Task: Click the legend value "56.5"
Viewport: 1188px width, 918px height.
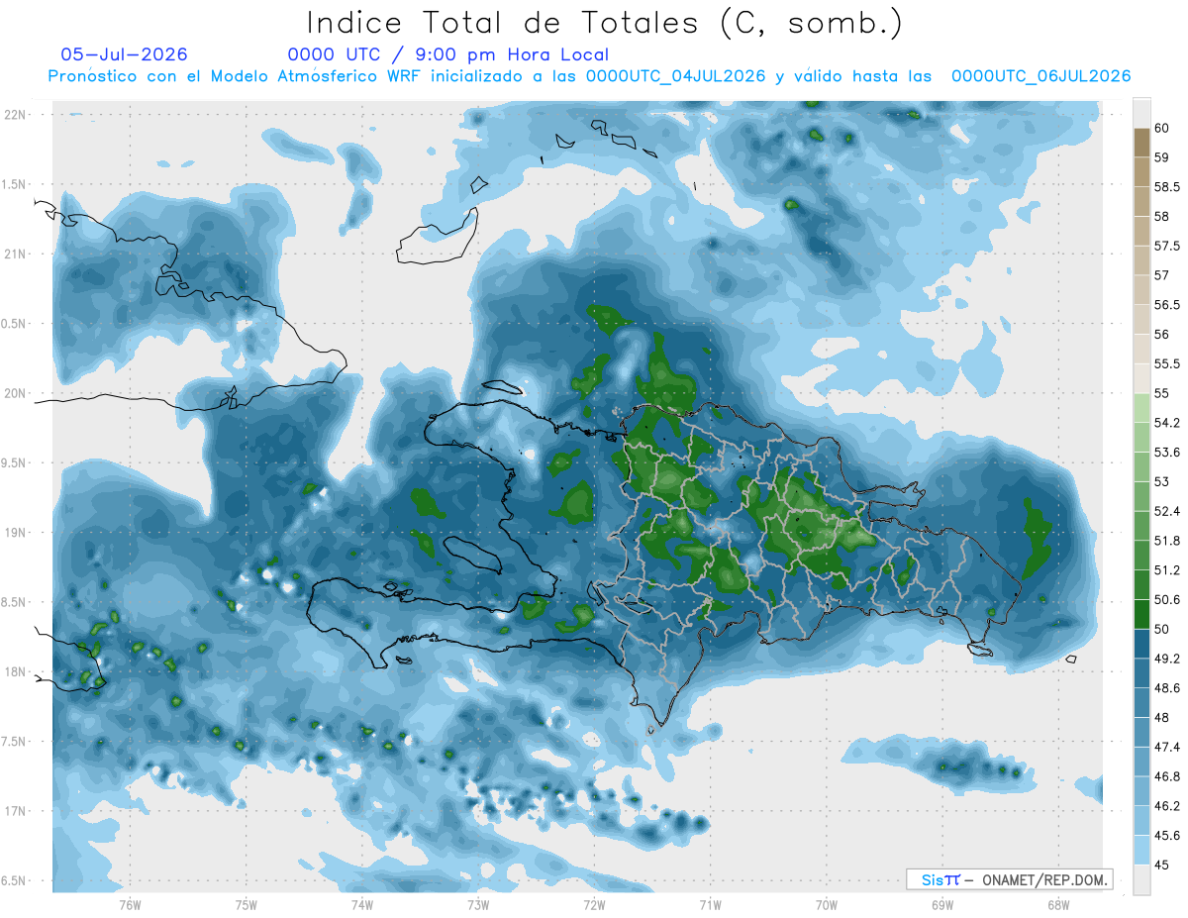Action: click(x=1167, y=305)
